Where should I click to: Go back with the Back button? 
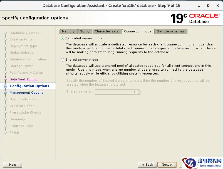click(x=147, y=165)
